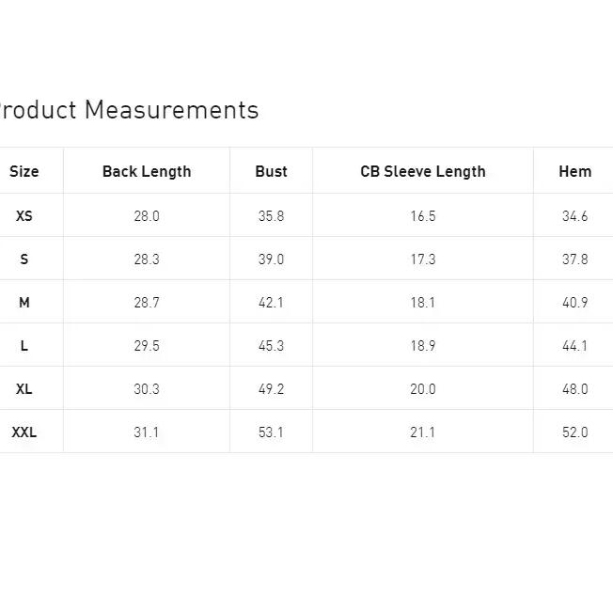Select the hem value 37.8
613x613 pixels.
[574, 259]
